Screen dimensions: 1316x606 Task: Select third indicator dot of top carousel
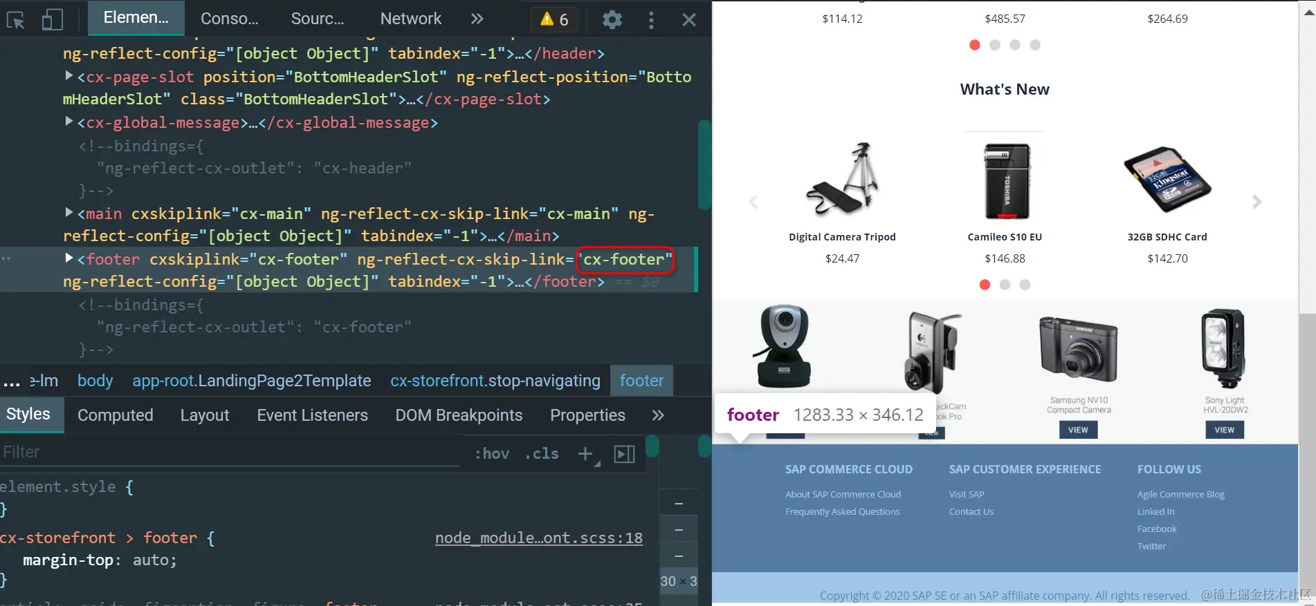tap(1015, 45)
